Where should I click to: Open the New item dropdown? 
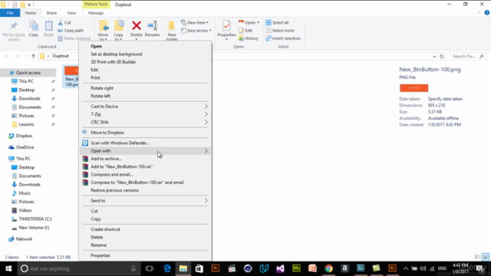(194, 22)
